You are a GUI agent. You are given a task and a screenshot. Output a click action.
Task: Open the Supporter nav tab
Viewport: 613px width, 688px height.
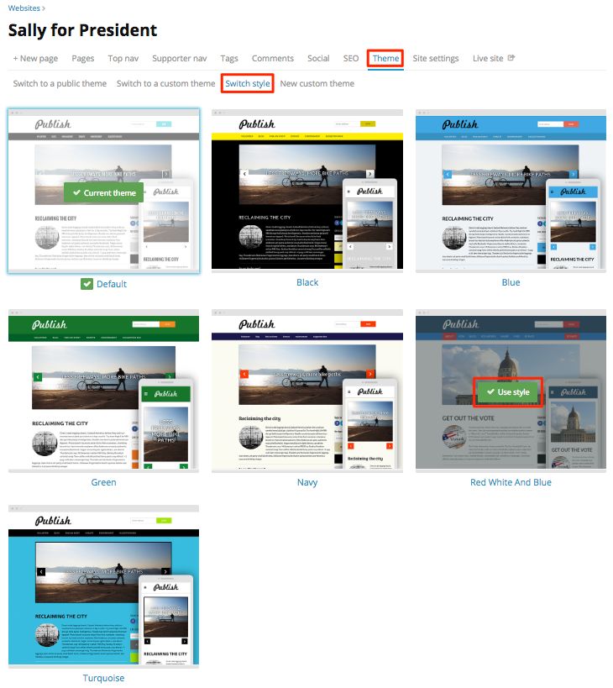click(x=179, y=59)
